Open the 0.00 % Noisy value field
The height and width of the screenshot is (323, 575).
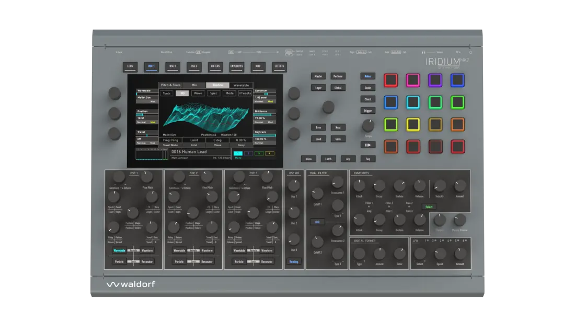[x=241, y=140]
